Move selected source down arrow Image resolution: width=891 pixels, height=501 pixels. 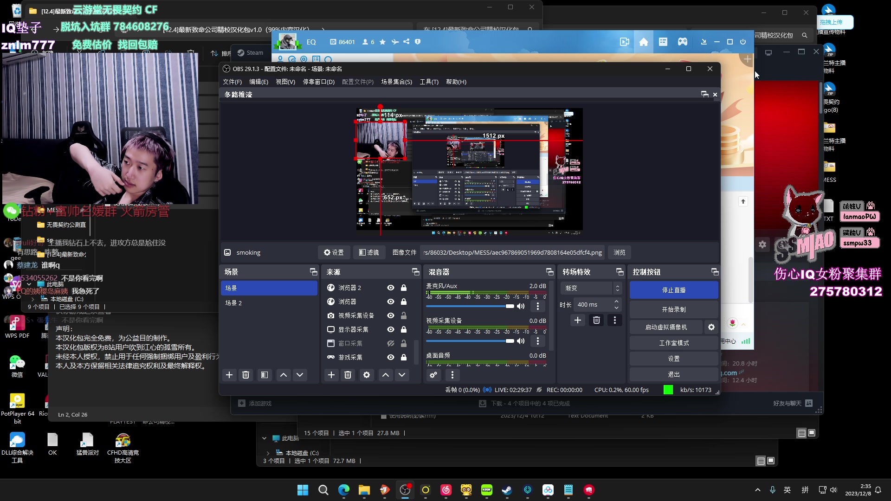click(402, 375)
